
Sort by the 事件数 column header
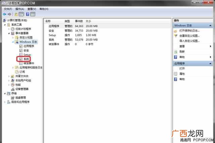(x=79, y=21)
